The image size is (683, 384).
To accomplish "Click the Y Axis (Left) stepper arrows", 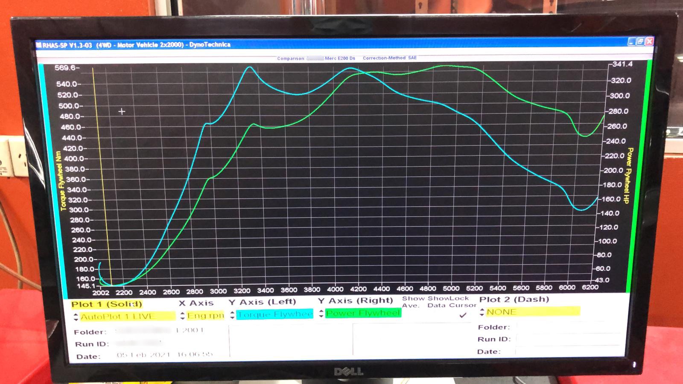I will pos(232,315).
